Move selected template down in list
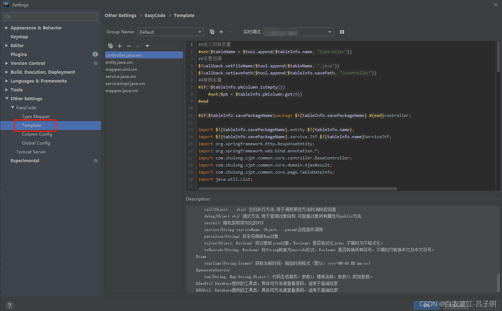The image size is (502, 311). click(147, 46)
